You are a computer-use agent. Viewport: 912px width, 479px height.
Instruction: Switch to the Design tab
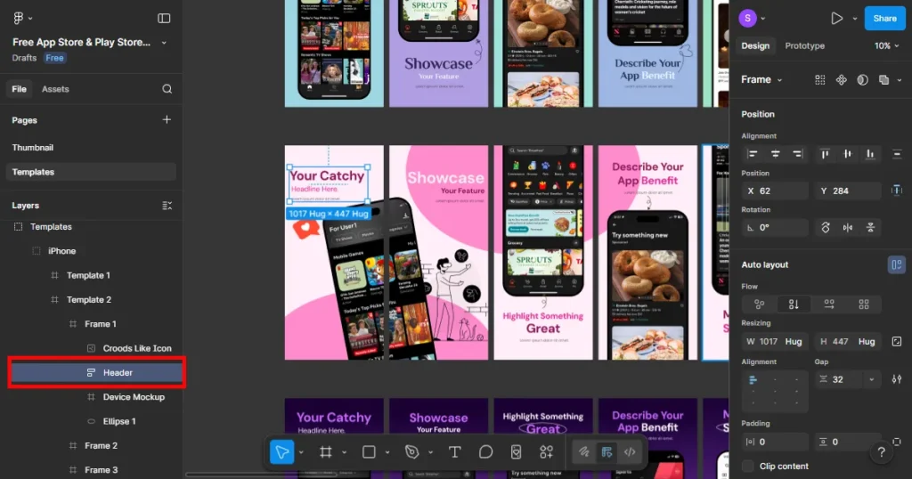[755, 45]
